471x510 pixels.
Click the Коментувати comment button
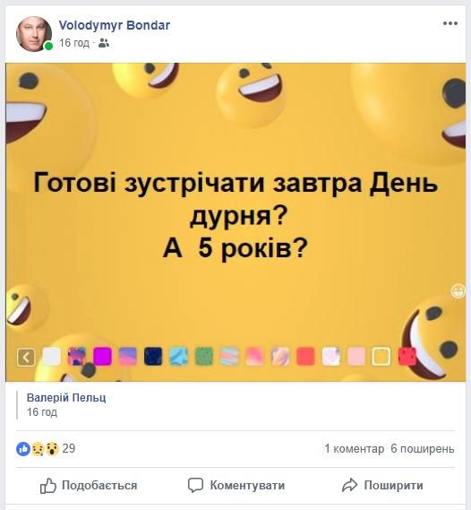pyautogui.click(x=236, y=486)
